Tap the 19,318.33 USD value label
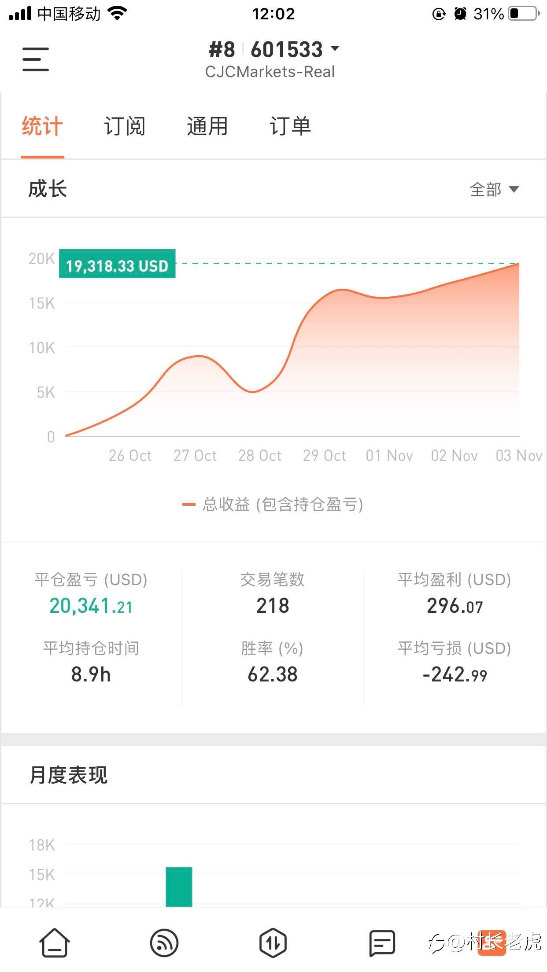Screen dimensions: 547x972 [x=117, y=264]
